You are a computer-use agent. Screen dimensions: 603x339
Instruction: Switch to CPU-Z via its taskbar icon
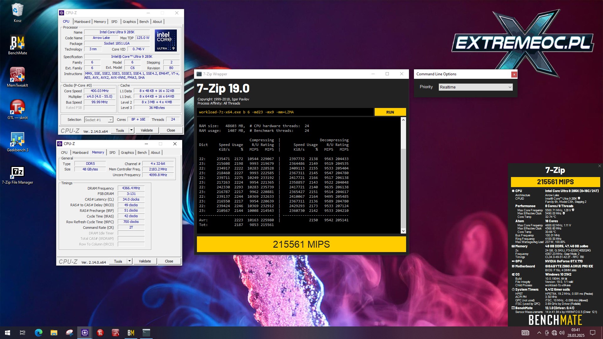point(85,333)
